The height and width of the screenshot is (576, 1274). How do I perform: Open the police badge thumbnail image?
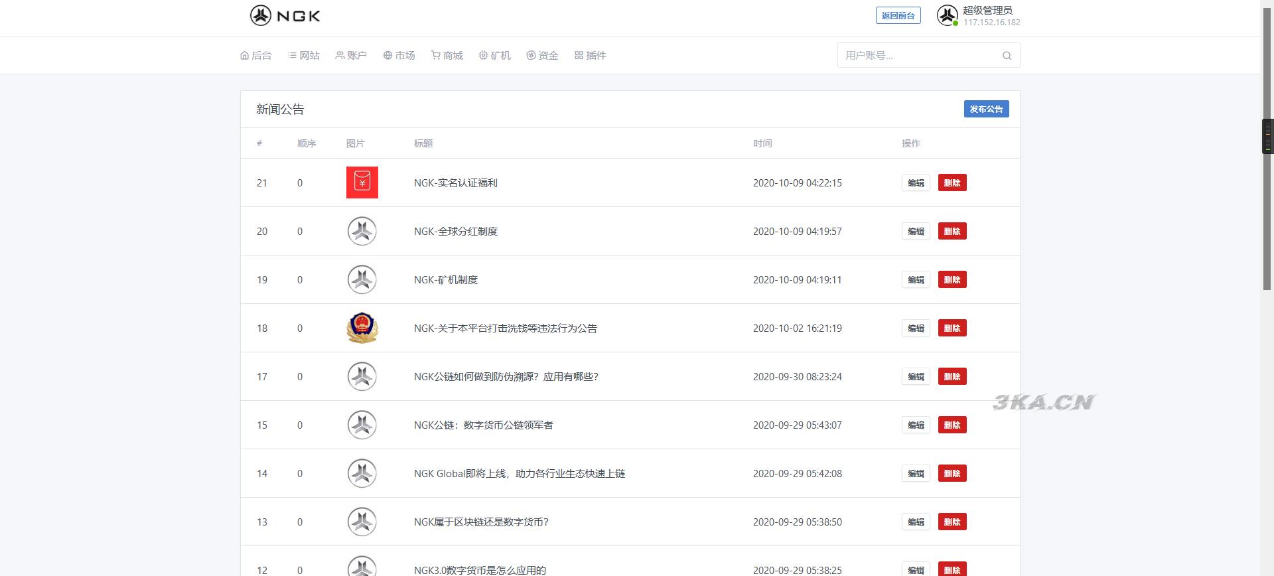pyautogui.click(x=362, y=328)
